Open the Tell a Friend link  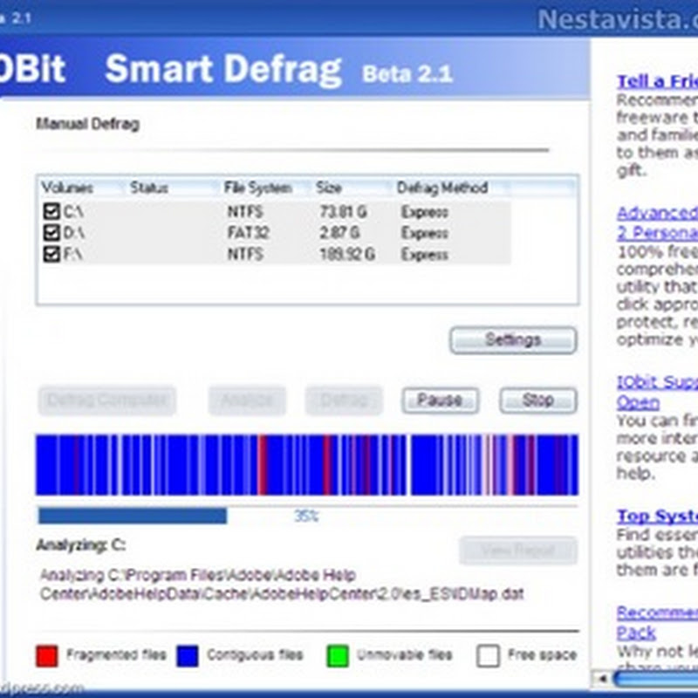(656, 82)
